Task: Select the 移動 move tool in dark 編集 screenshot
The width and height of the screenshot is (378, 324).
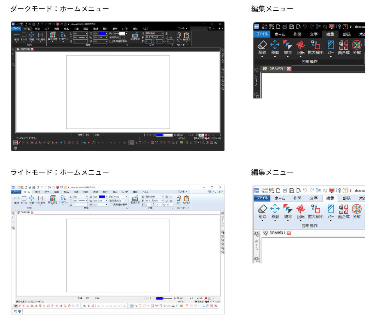Action: pos(275,47)
